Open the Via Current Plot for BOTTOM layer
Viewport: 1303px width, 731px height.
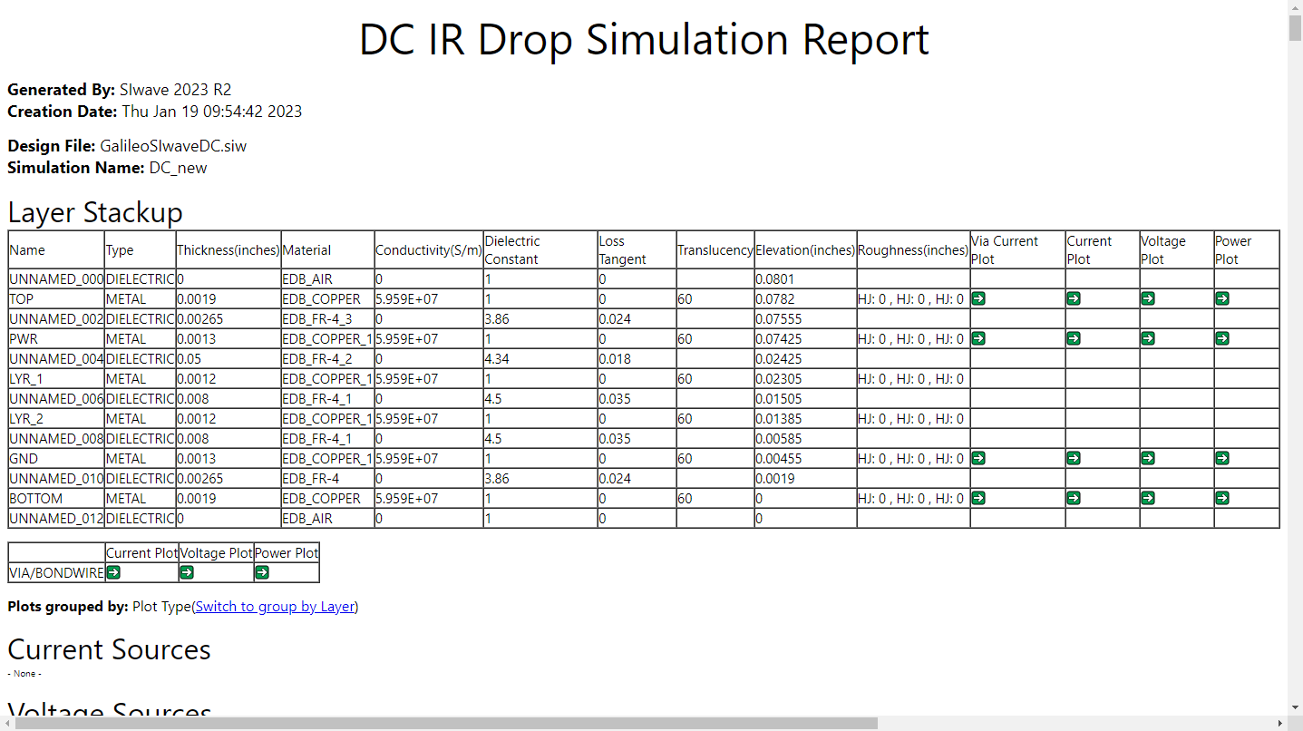[977, 498]
